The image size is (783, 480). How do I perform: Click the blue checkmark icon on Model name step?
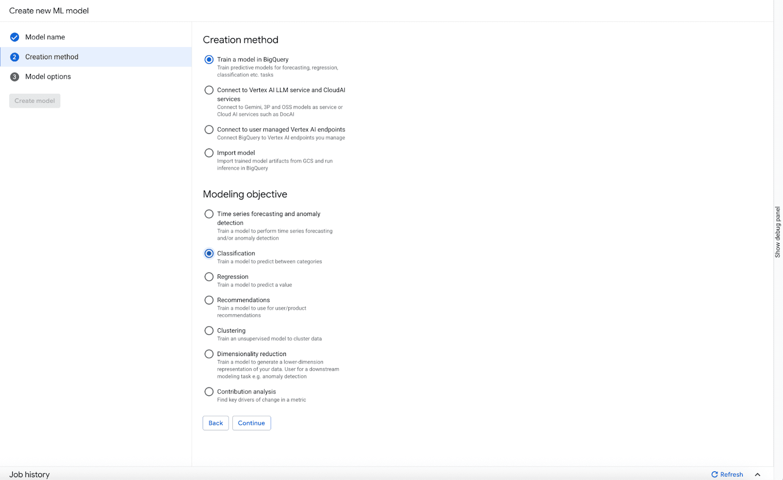15,37
